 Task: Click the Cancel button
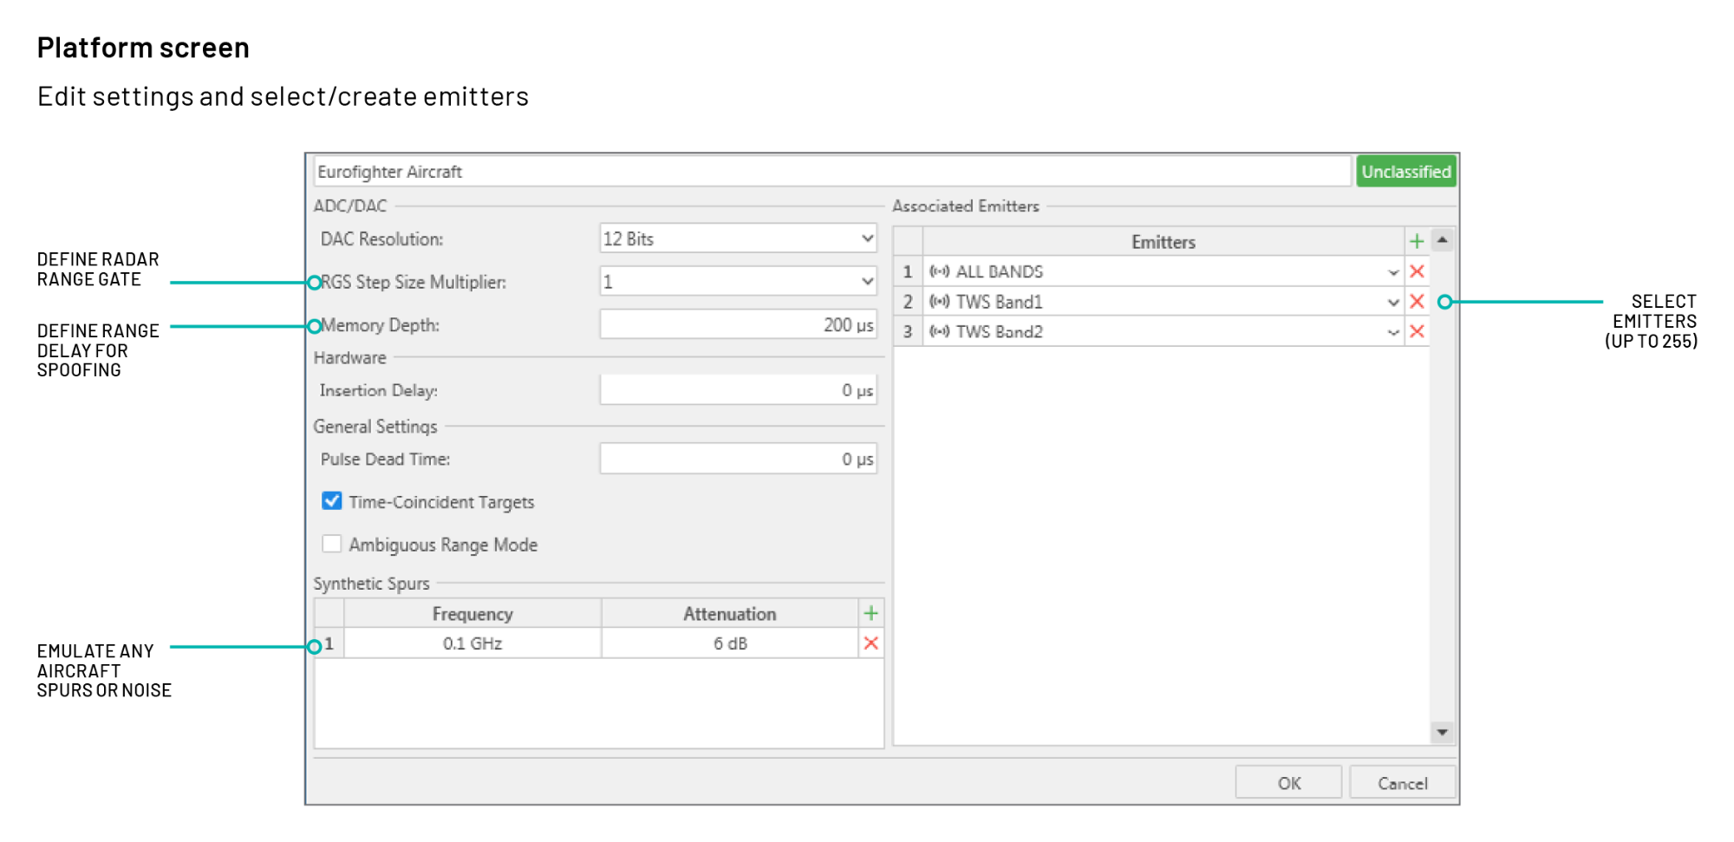tap(1402, 783)
